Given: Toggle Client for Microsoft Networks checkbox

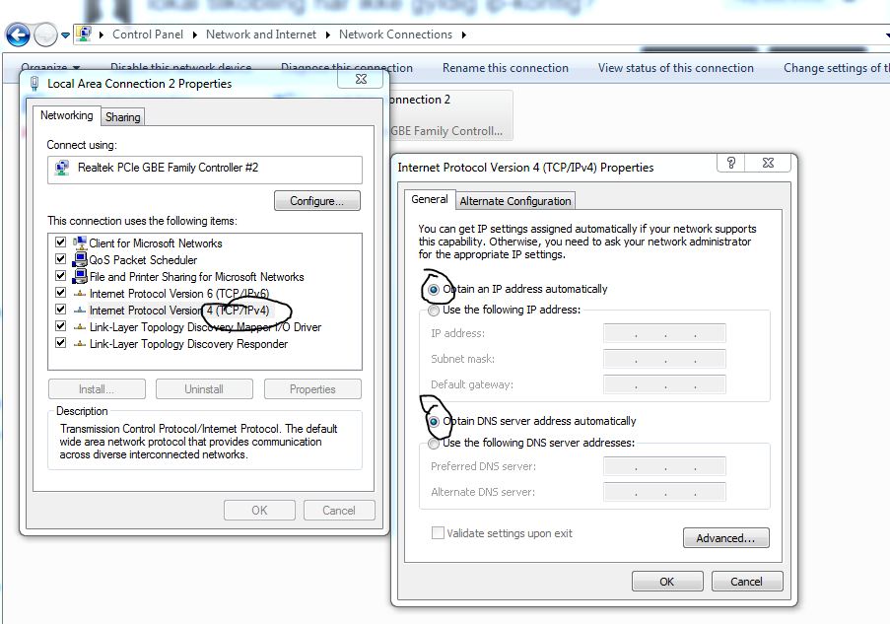Looking at the screenshot, I should point(61,243).
